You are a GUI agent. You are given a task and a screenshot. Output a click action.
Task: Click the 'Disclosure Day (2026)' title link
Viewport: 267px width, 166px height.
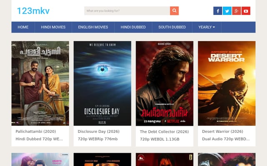[x=98, y=132]
